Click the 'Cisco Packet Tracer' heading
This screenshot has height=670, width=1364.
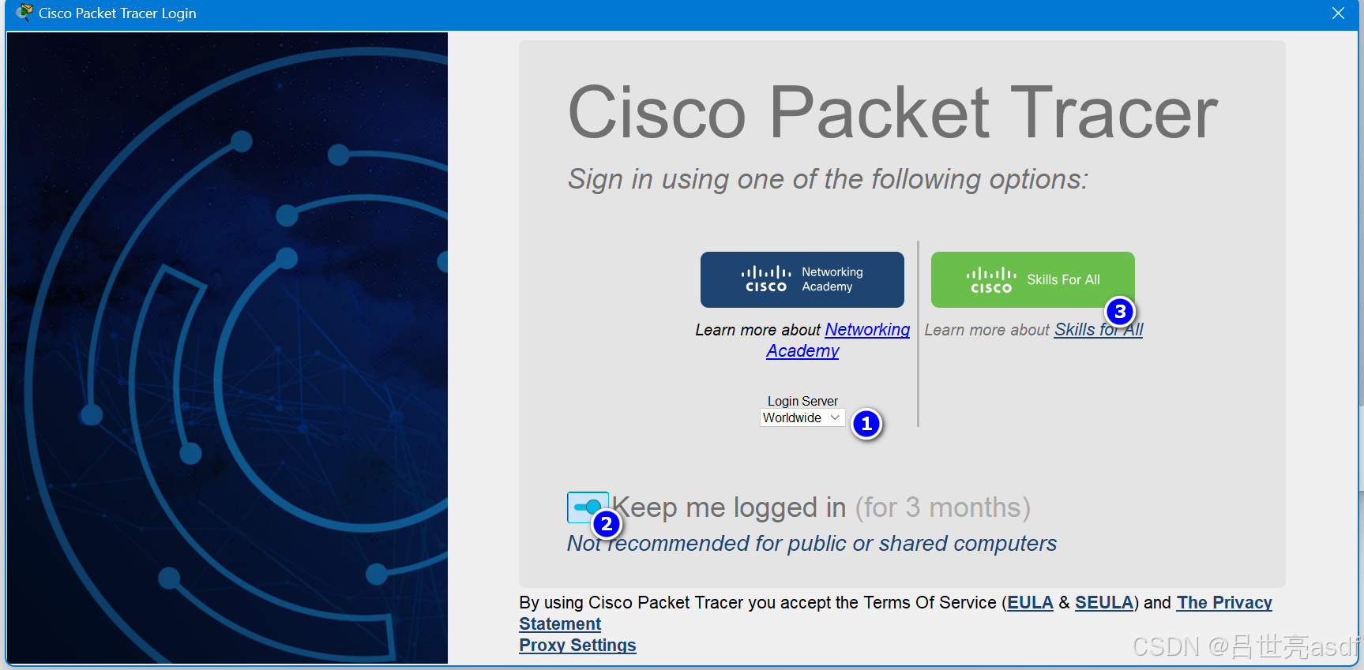892,113
